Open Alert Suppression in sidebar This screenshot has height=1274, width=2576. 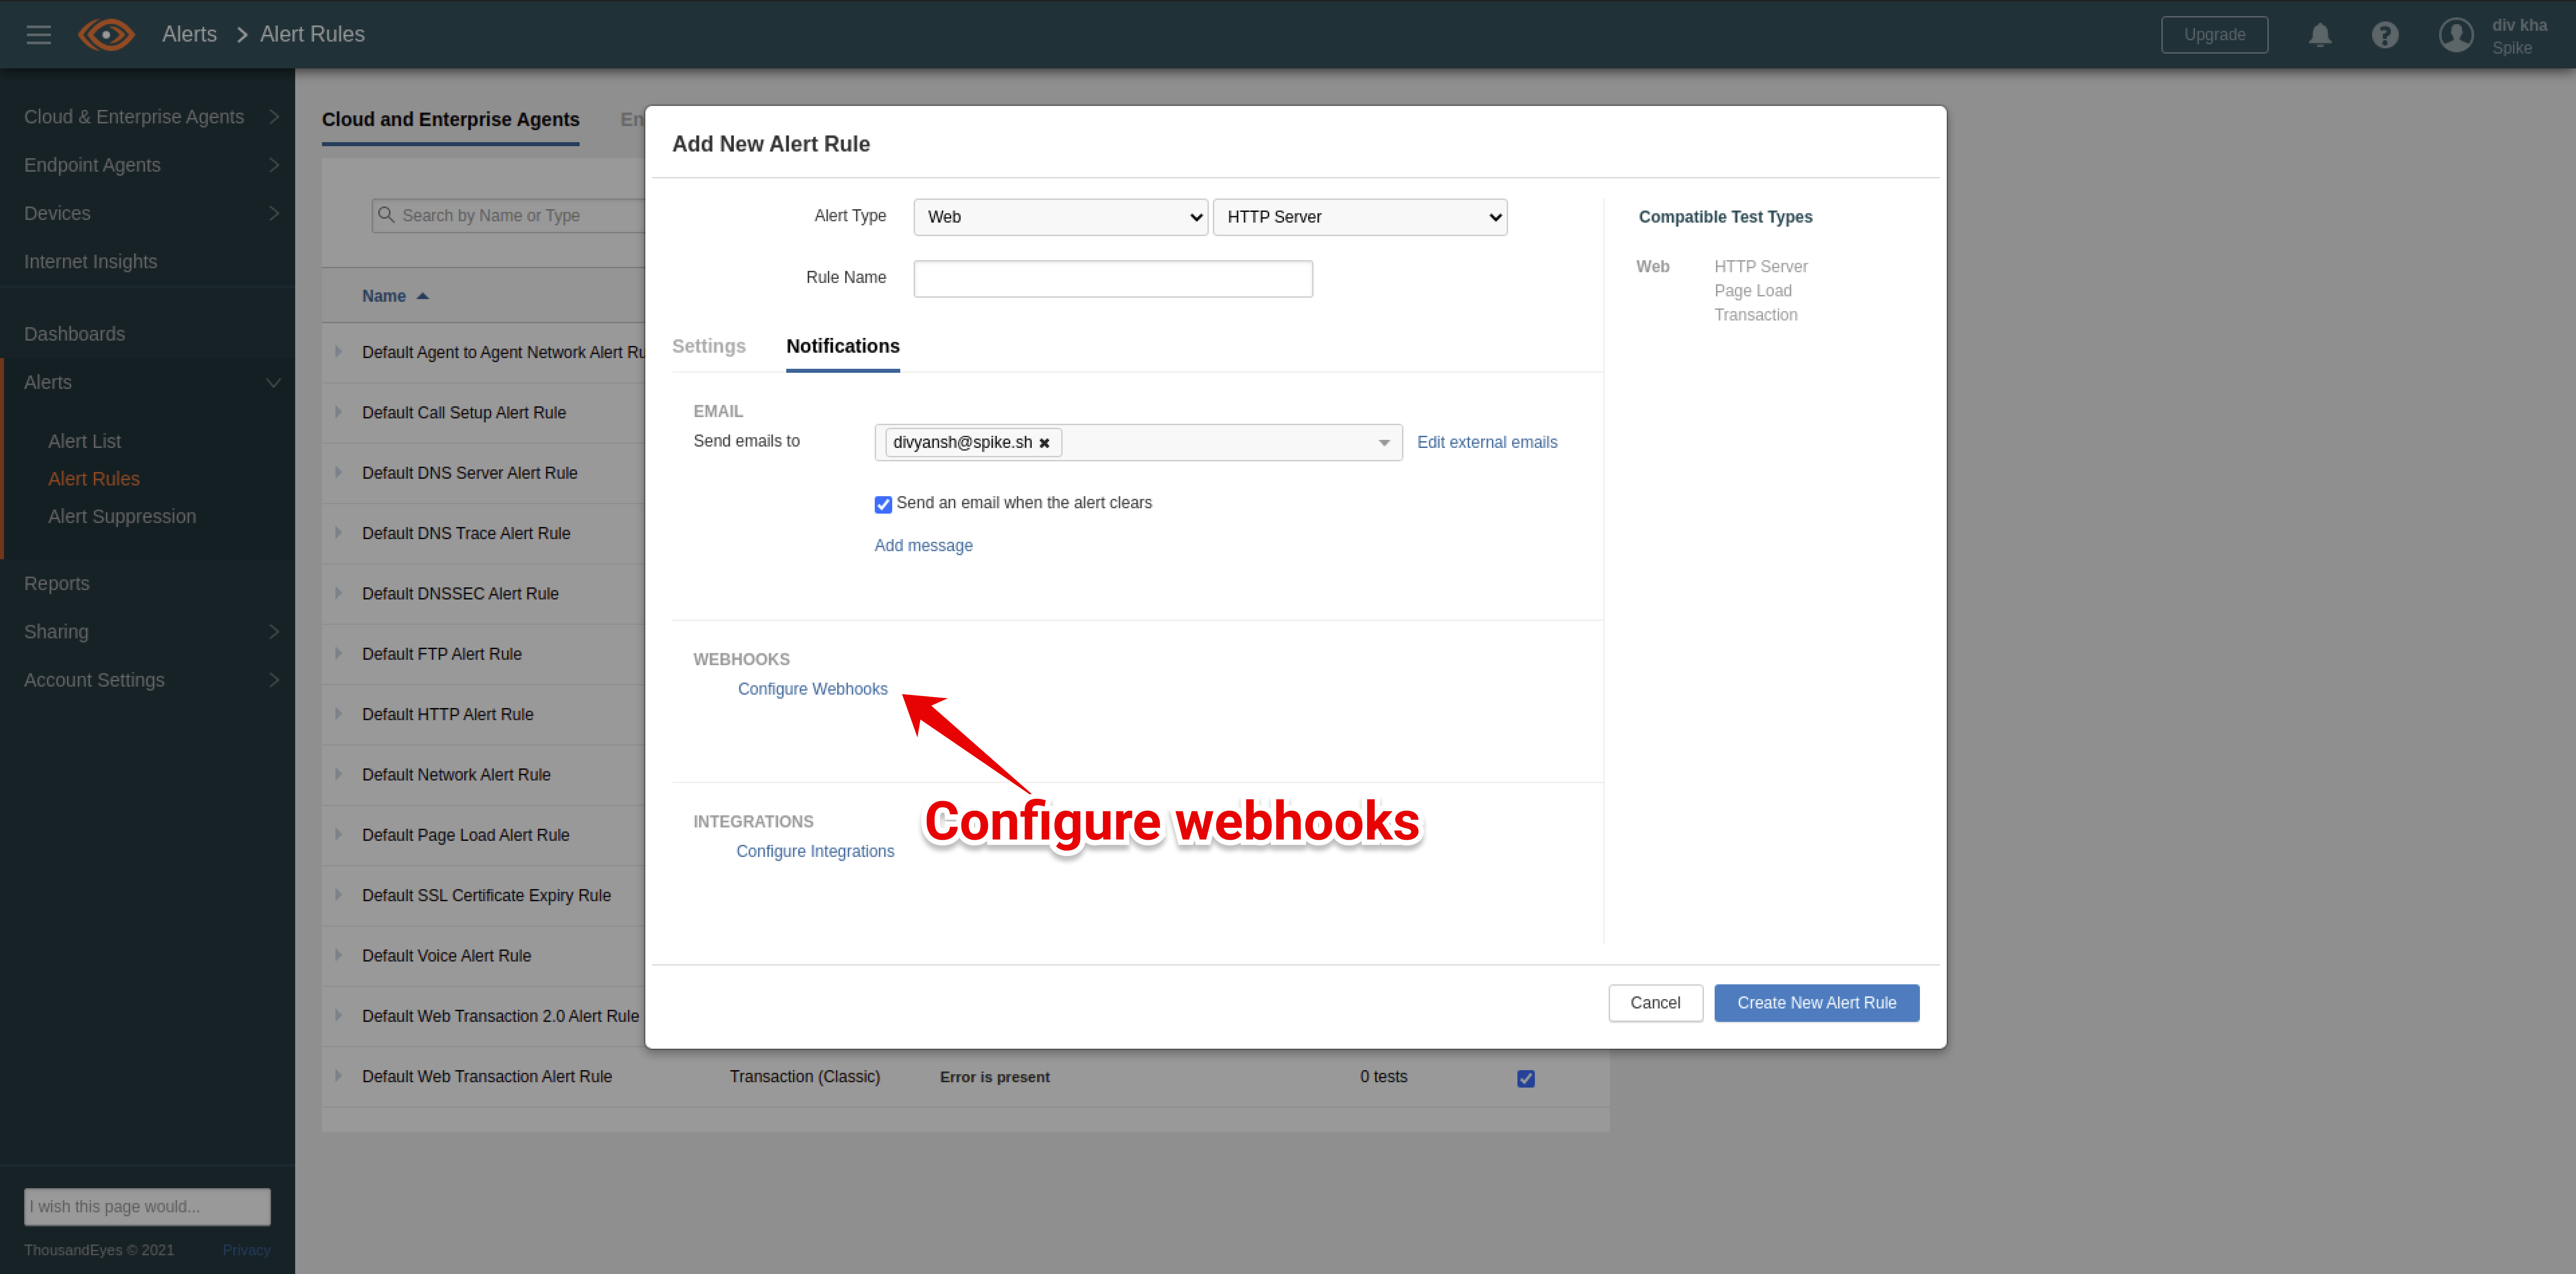[122, 517]
